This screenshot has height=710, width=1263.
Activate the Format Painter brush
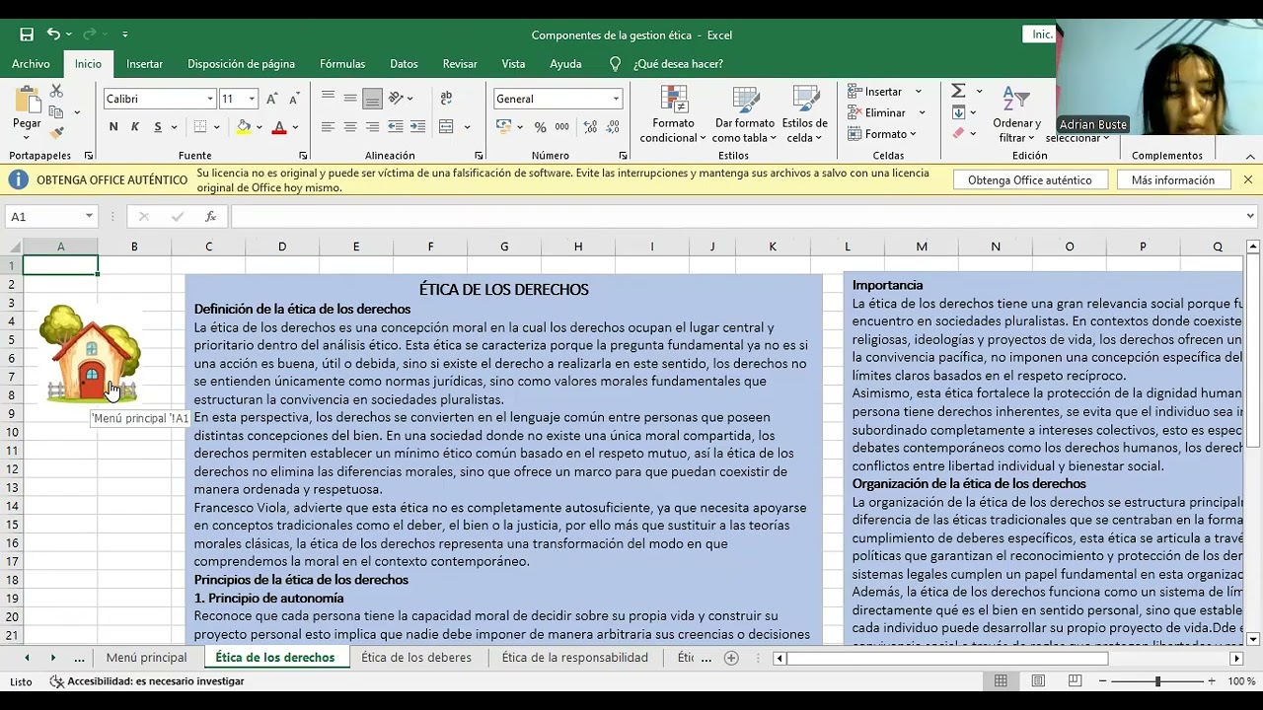click(x=56, y=132)
